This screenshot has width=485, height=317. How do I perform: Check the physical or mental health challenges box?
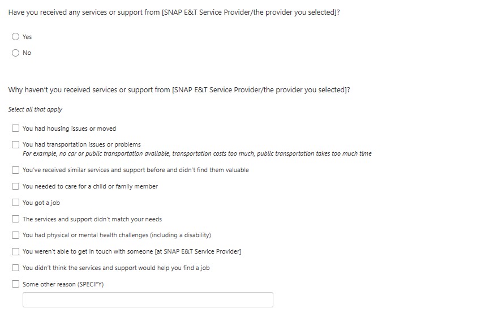[16, 235]
